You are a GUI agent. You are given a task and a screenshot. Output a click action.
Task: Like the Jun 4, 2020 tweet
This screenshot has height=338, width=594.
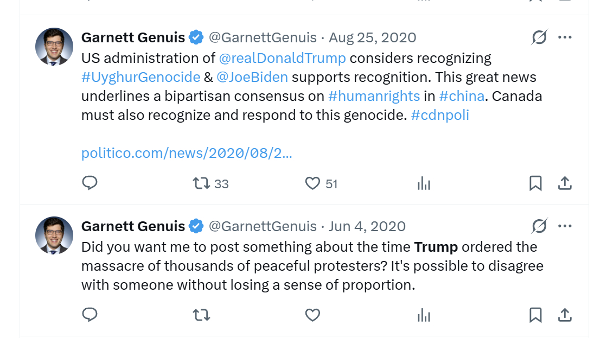[312, 315]
